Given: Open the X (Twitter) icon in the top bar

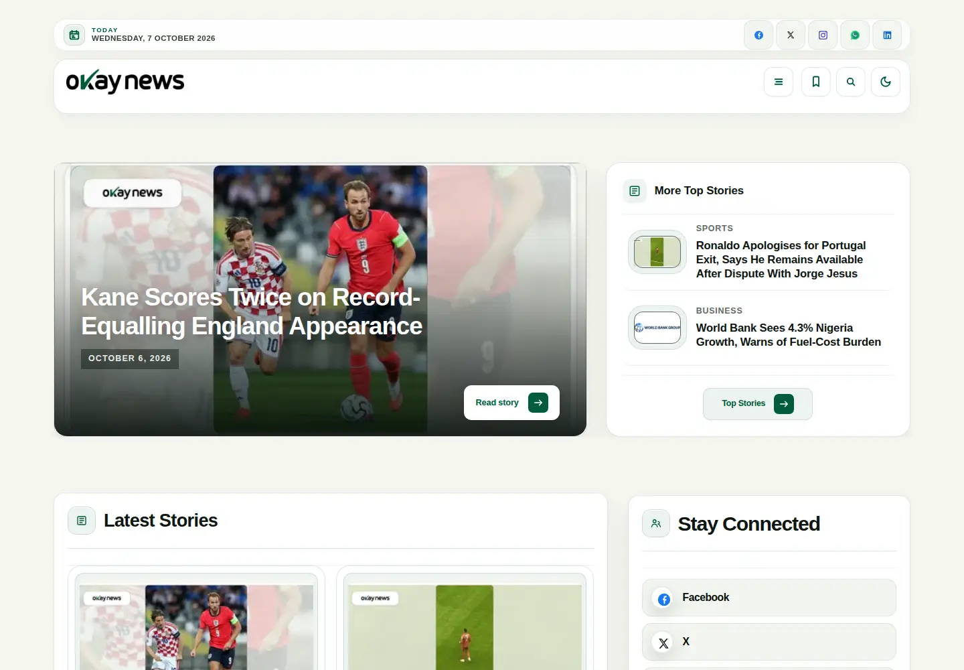Looking at the screenshot, I should [791, 35].
